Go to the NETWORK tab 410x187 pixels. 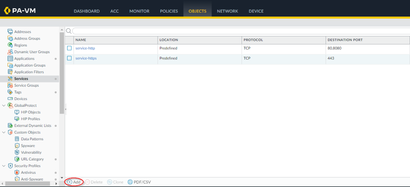227,11
